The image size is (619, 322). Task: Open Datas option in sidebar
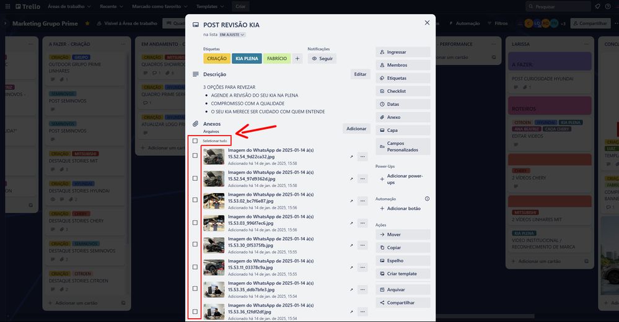click(x=403, y=104)
